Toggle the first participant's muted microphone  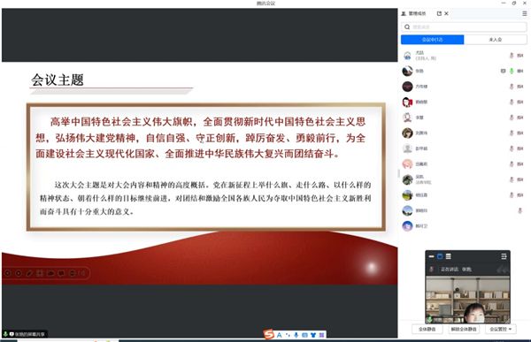coord(512,55)
